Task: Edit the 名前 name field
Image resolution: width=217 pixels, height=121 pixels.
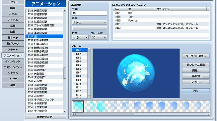Action: [x=90, y=13]
